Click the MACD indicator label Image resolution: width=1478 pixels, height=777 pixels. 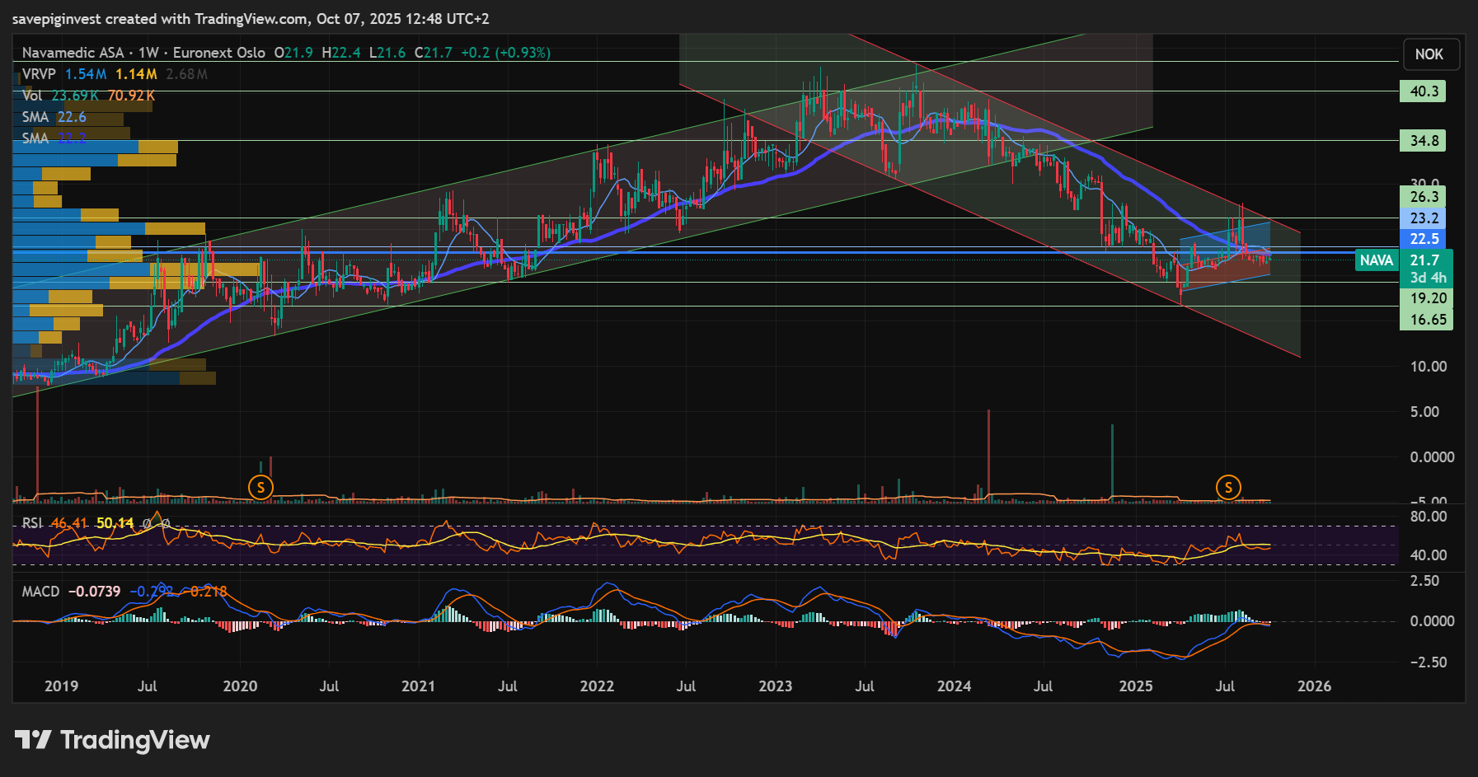pyautogui.click(x=40, y=592)
